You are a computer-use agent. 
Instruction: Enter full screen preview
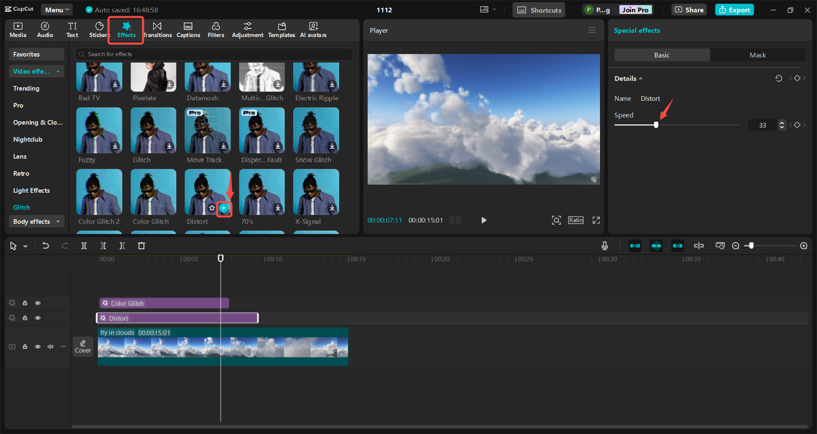point(596,220)
